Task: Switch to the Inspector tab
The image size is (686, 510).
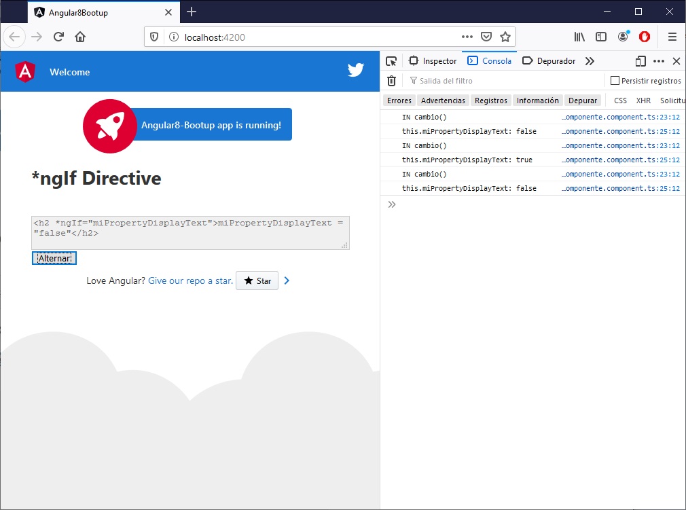Action: pyautogui.click(x=433, y=61)
